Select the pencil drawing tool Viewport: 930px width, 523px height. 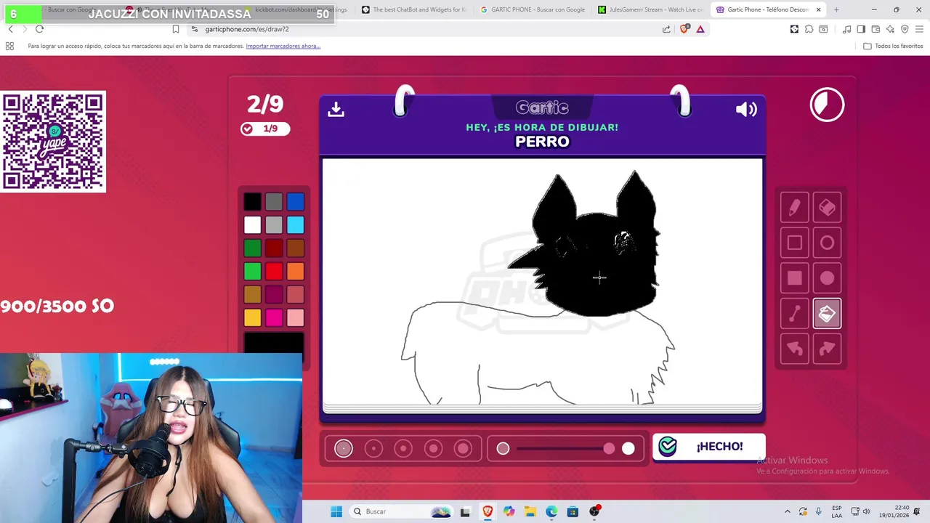[795, 208]
